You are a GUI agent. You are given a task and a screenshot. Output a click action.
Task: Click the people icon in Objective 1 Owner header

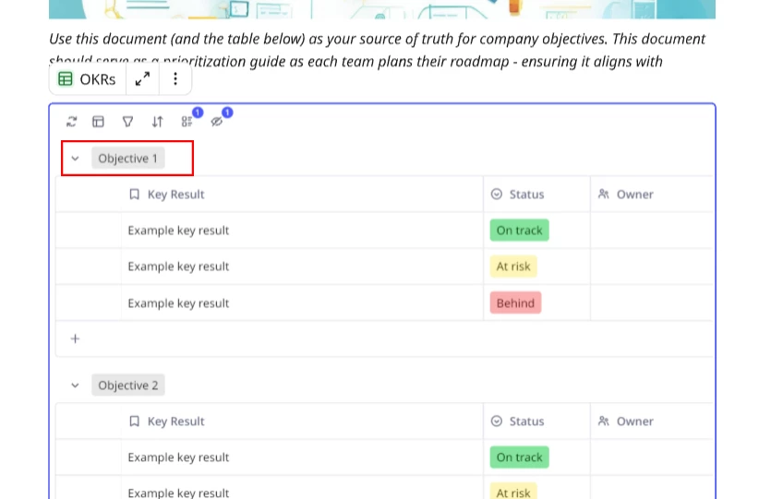click(604, 194)
